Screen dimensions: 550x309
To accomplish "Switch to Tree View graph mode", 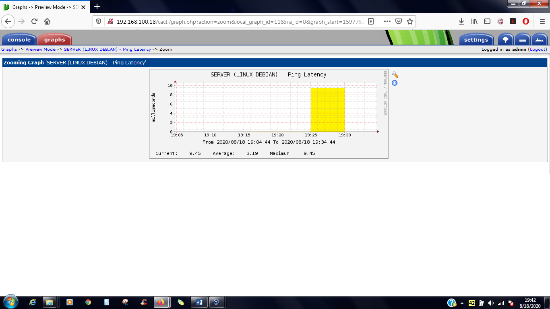I will click(x=506, y=39).
